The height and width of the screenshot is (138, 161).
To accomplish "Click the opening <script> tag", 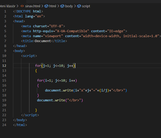I will [x=29, y=56].
